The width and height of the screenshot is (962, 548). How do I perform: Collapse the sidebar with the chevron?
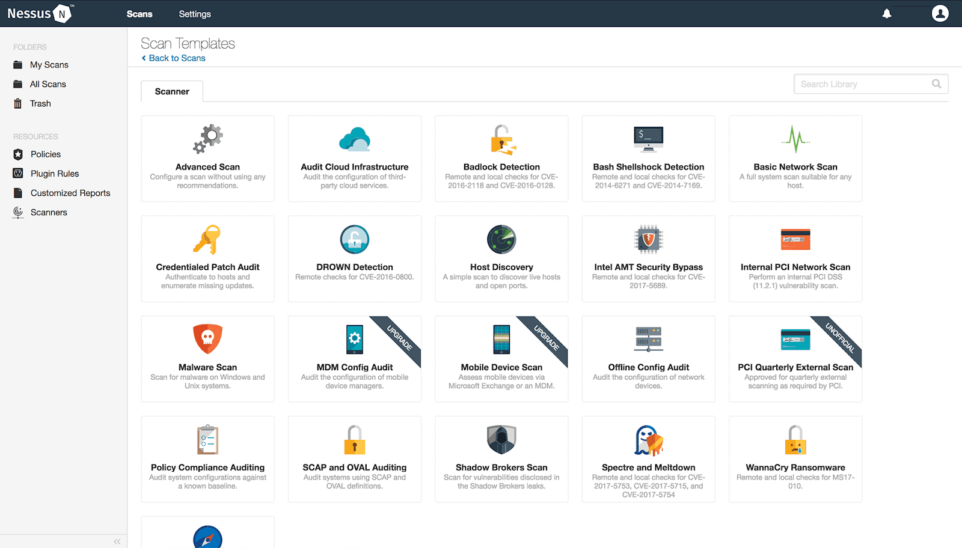coord(117,541)
